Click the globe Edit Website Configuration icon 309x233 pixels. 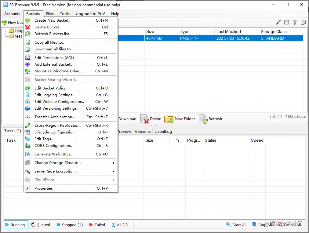(x=27, y=101)
